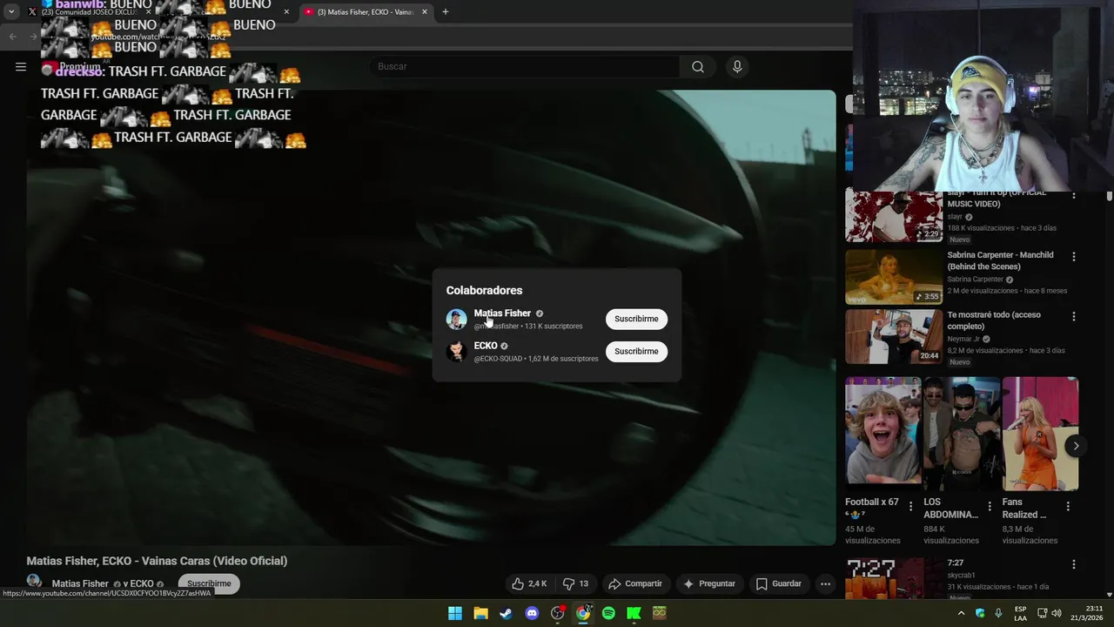The image size is (1114, 627).
Task: Like the video showing 2,4 K
Action: [529, 583]
